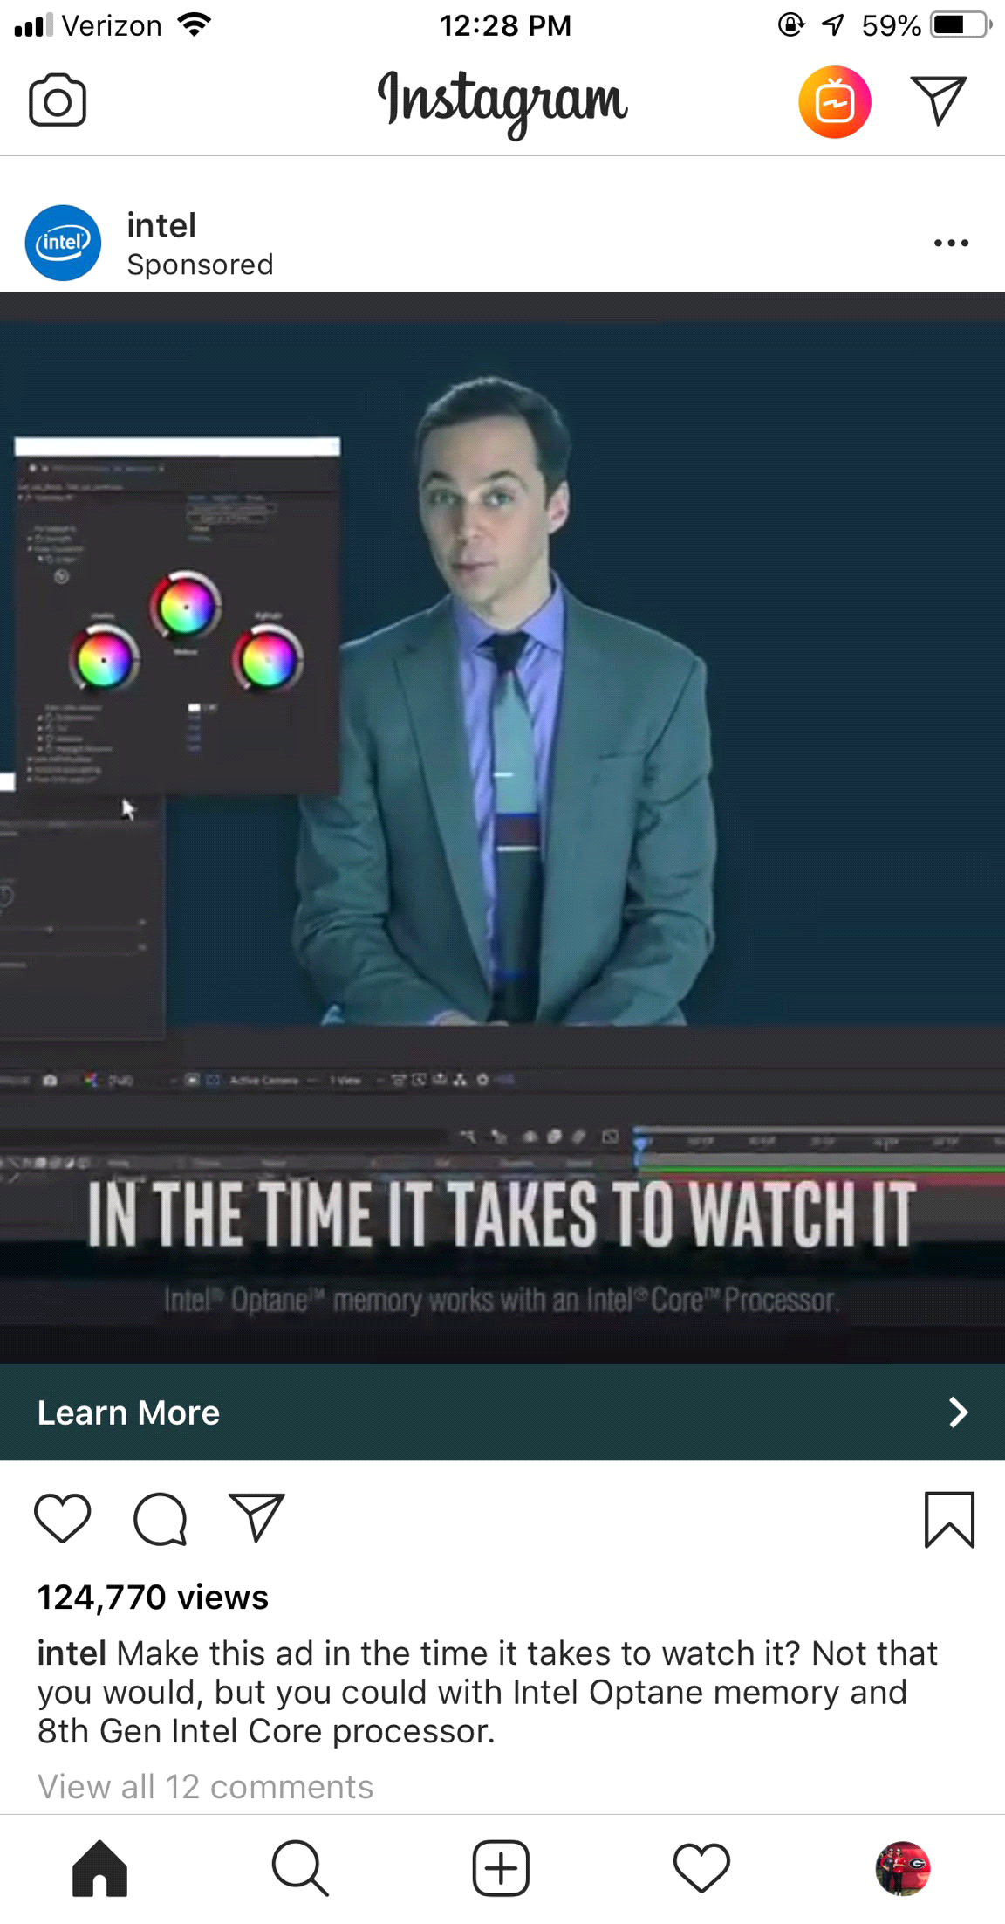Comment on the intel post
The image size is (1005, 1924).
tap(160, 1519)
